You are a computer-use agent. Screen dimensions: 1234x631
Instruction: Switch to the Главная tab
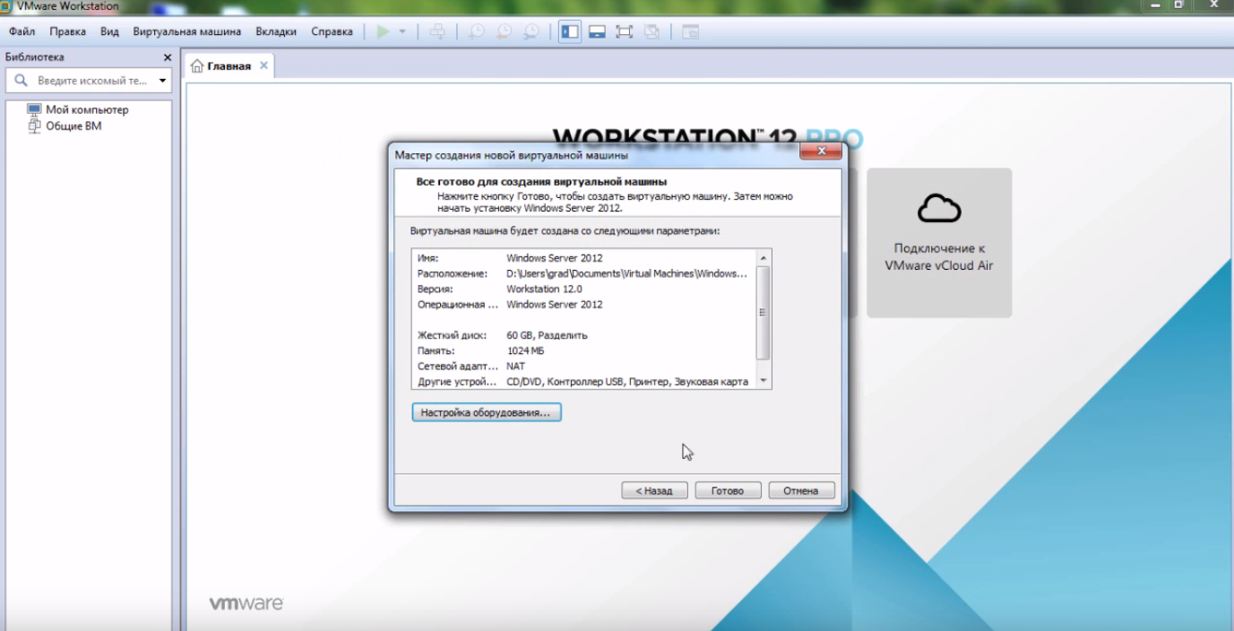point(229,65)
